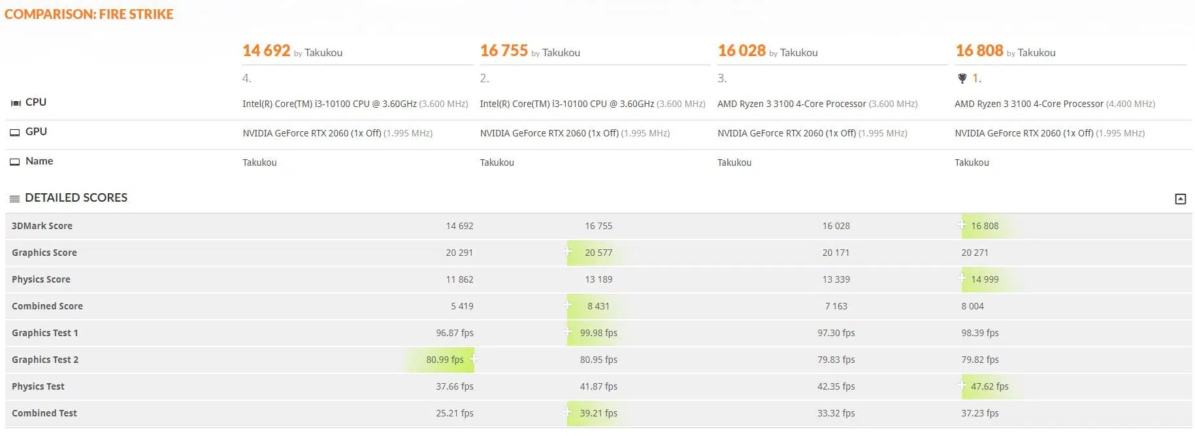Open the 16 755 score result
This screenshot has height=436, width=1195.
coord(504,51)
